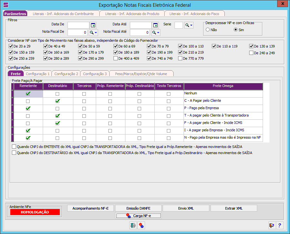This screenshot has height=234, width=290.
Task: Open the Nota Fiscal De search dropdown
Action: click(93, 32)
